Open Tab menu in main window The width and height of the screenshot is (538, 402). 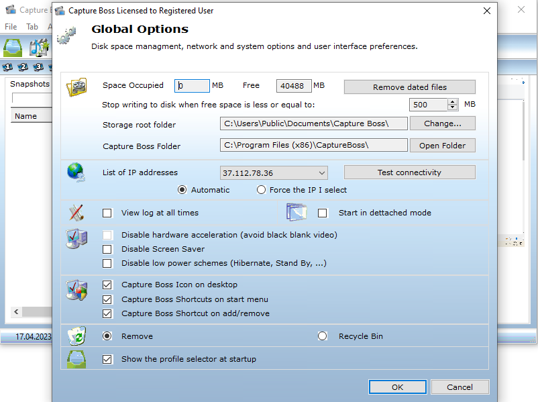32,27
